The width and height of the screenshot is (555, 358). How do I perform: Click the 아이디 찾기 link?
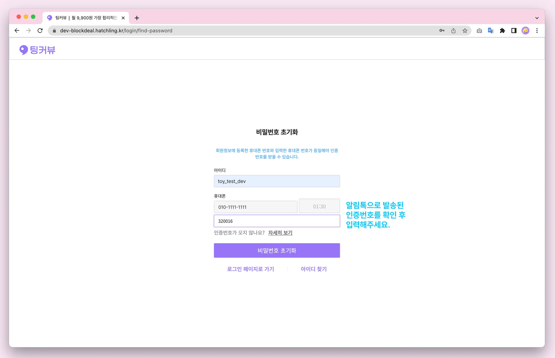(x=314, y=269)
